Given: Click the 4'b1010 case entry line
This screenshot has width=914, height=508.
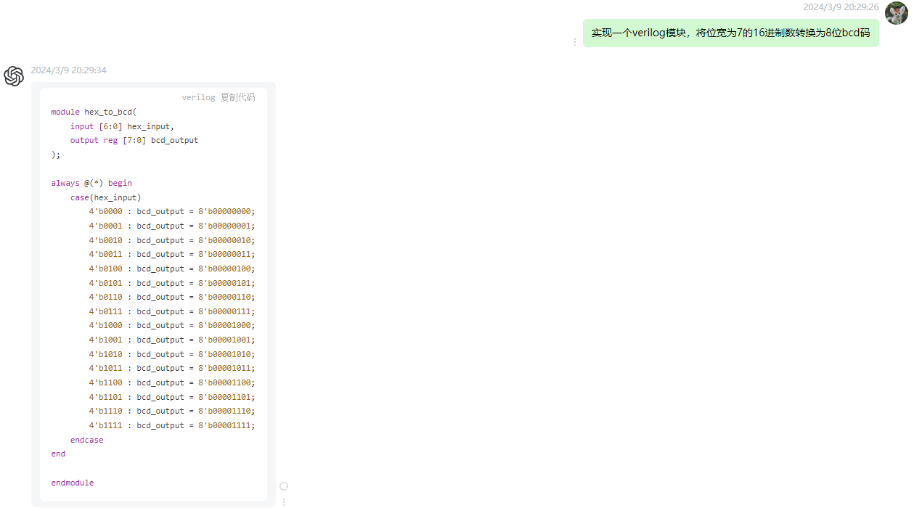Looking at the screenshot, I should click(x=172, y=354).
